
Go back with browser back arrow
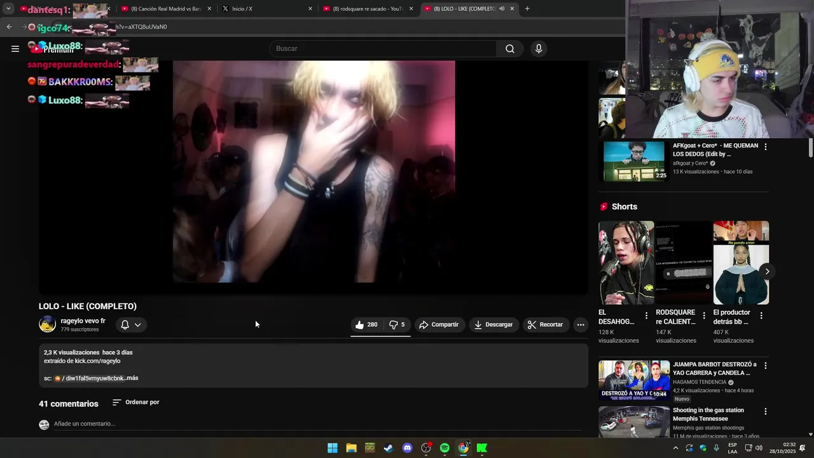pos(9,27)
